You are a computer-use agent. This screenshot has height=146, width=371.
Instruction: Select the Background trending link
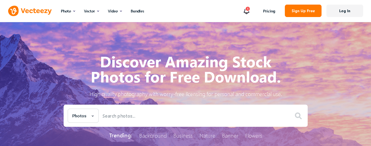153,136
